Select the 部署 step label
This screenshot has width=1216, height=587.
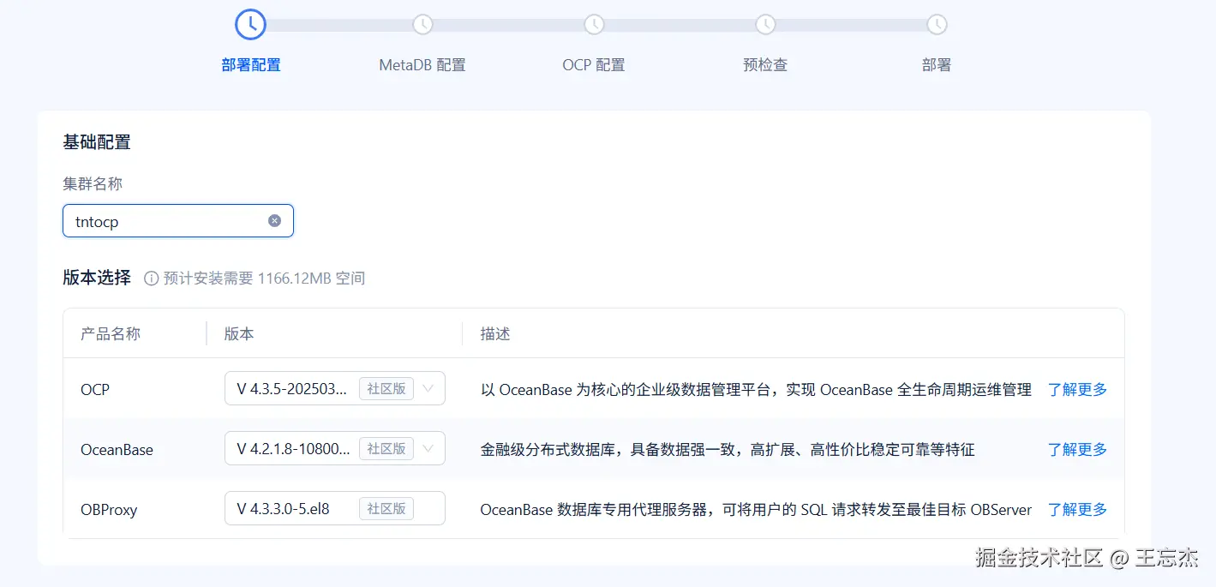coord(937,65)
